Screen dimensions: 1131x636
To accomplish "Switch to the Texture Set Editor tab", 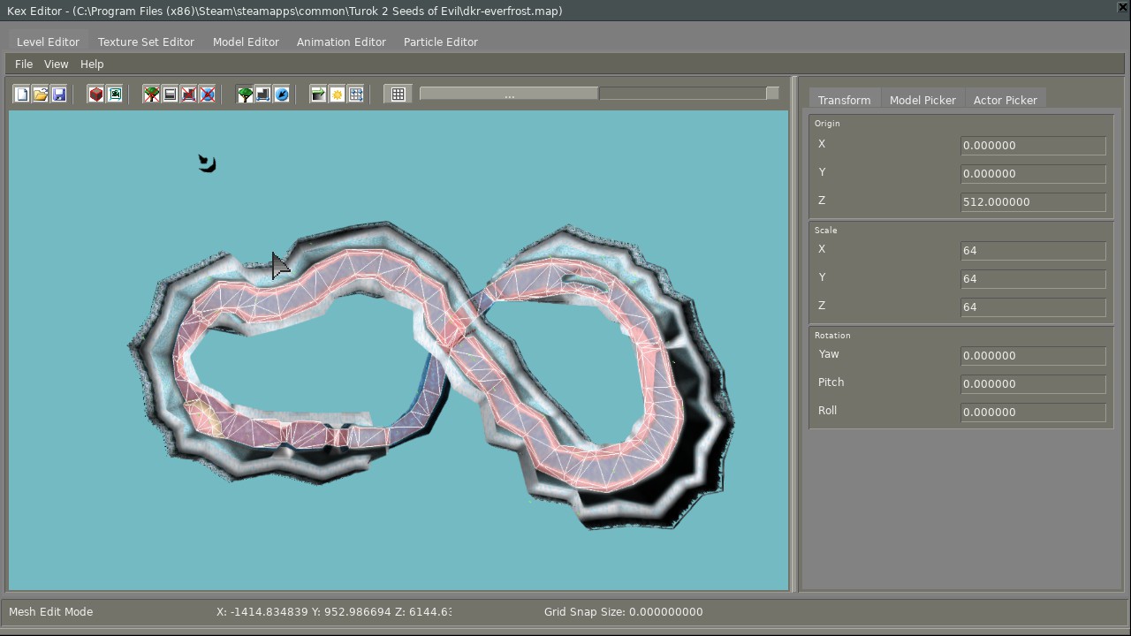I will point(146,42).
